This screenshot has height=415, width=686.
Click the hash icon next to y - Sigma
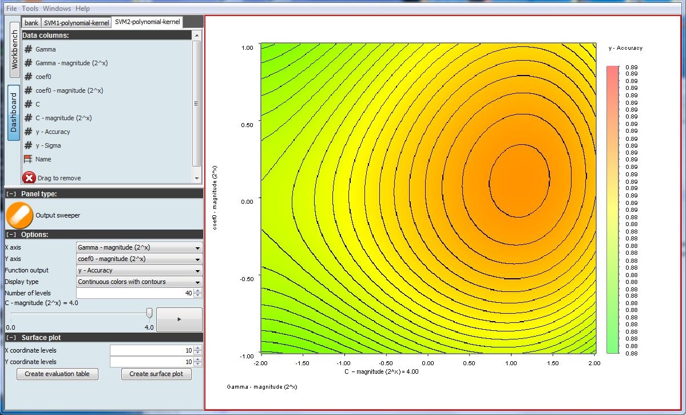pyautogui.click(x=28, y=145)
